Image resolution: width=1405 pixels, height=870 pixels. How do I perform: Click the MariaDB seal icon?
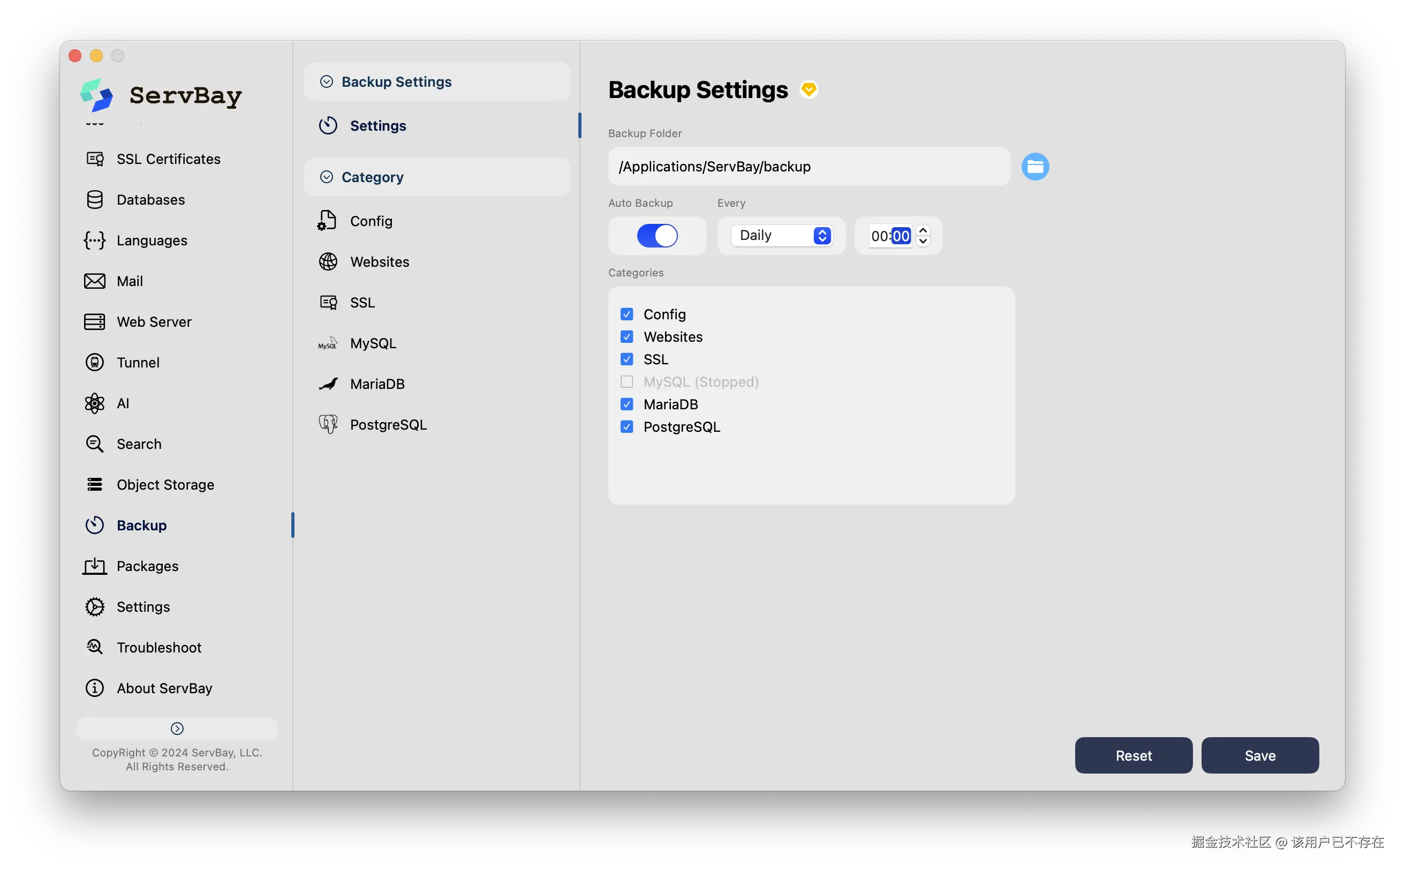(328, 384)
